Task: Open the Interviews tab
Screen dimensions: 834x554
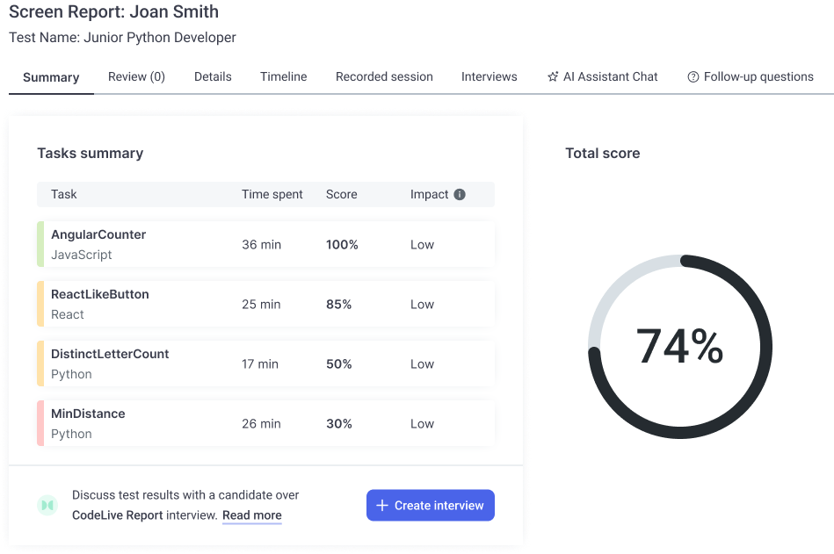Action: (x=490, y=76)
